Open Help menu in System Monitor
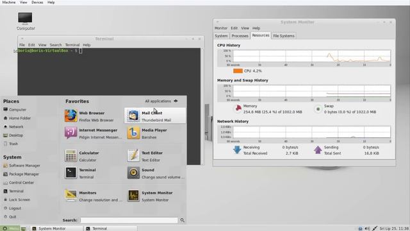410x231 pixels. pos(256,28)
